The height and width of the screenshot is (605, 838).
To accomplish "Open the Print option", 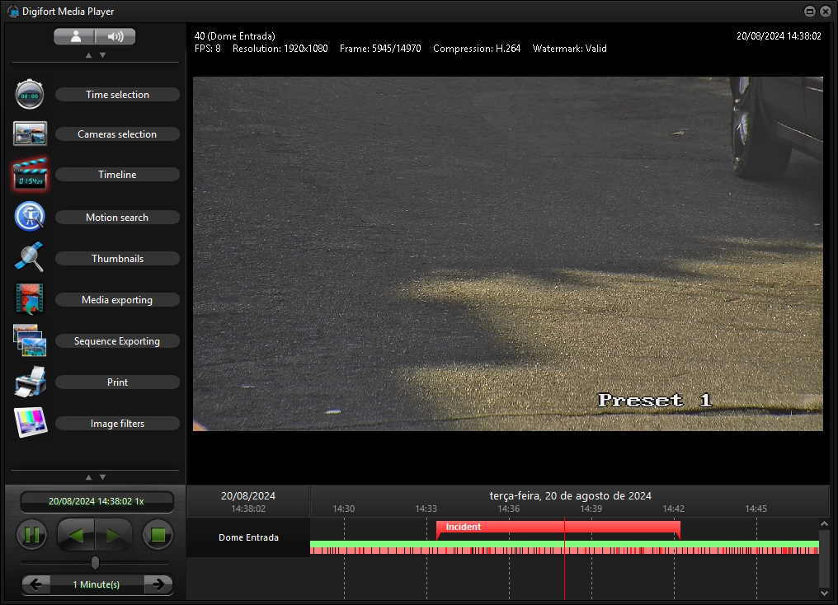I will [117, 382].
